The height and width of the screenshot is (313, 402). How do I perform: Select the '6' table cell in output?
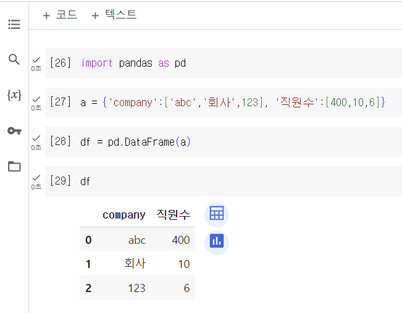coord(186,288)
